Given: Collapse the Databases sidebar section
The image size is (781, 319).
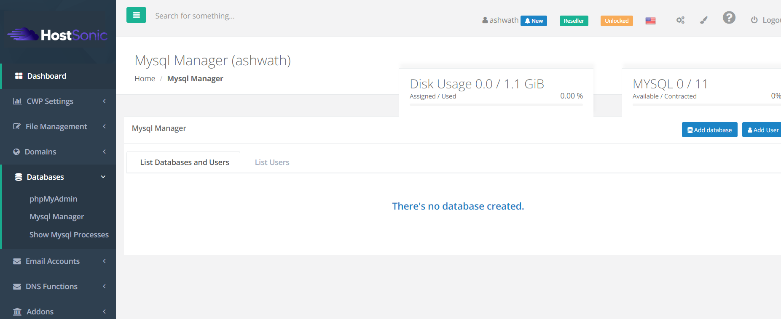Looking at the screenshot, I should pyautogui.click(x=45, y=177).
